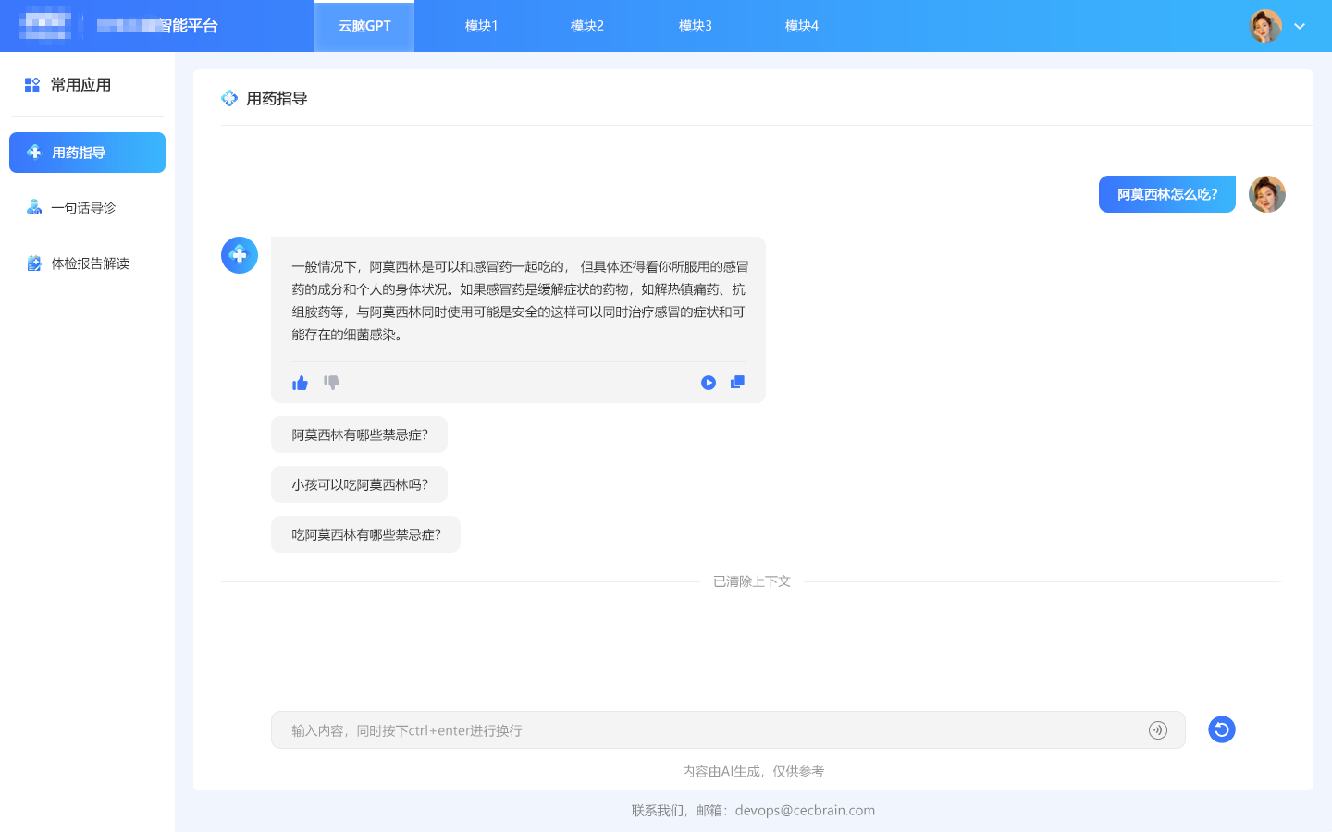Click the copy icon on the AI reply
Image resolution: width=1332 pixels, height=832 pixels.
click(x=737, y=382)
